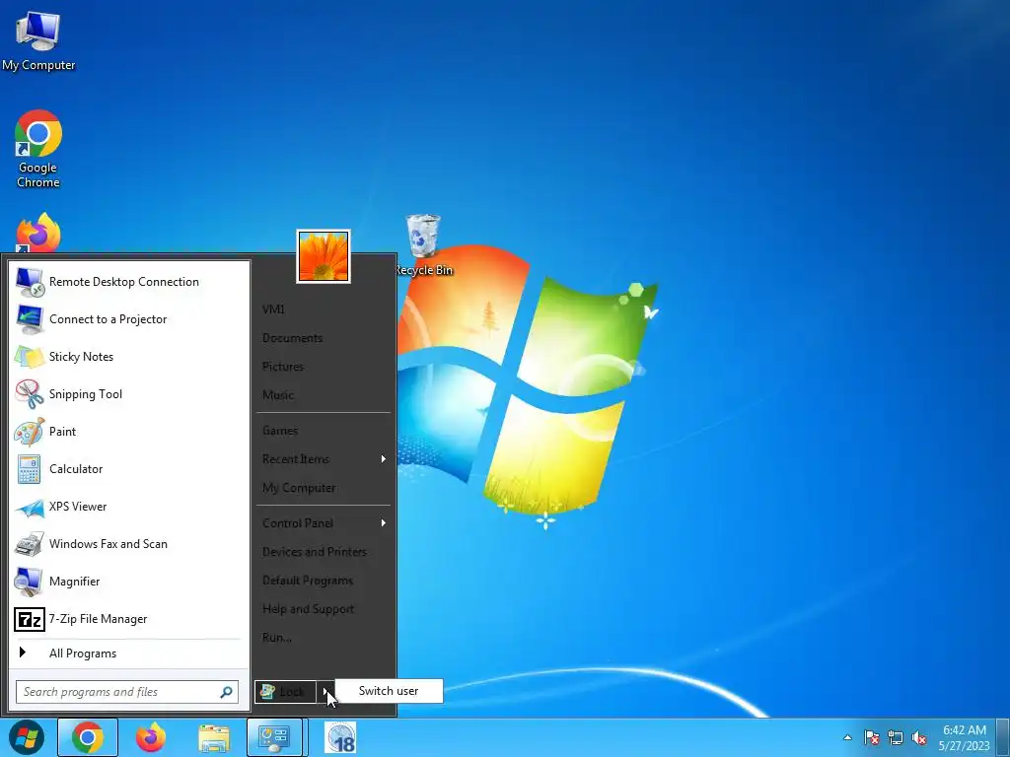Click the Windows Start orb
The image size is (1010, 757).
(x=27, y=737)
